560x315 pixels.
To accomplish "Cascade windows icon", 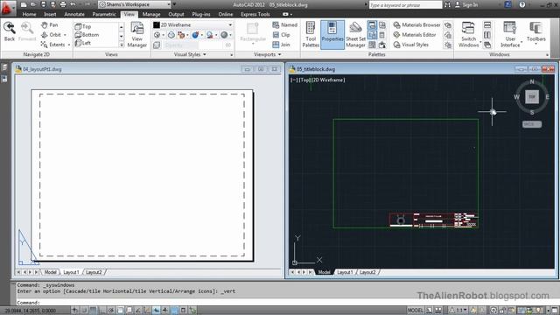I will 487,45.
